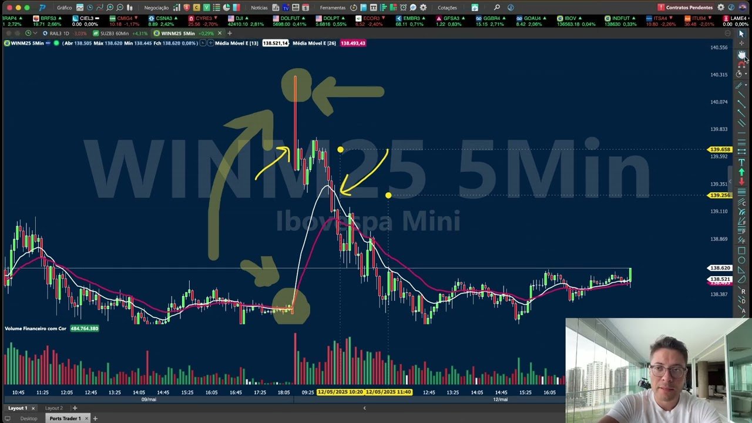Click the add indicator plus icon near Fch
The width and height of the screenshot is (752, 423).
point(210,43)
